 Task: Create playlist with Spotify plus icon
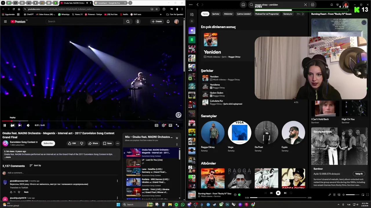pyautogui.click(x=192, y=21)
